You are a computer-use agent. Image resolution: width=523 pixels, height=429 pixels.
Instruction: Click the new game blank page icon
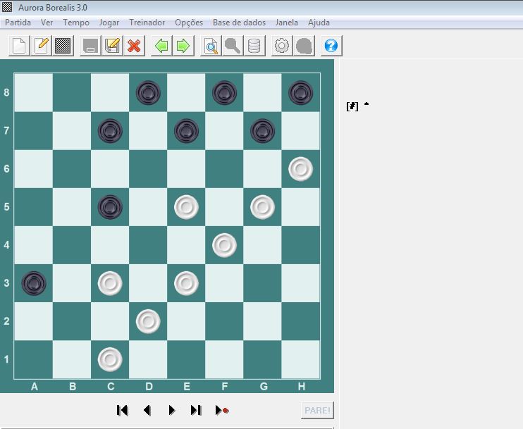click(x=19, y=46)
